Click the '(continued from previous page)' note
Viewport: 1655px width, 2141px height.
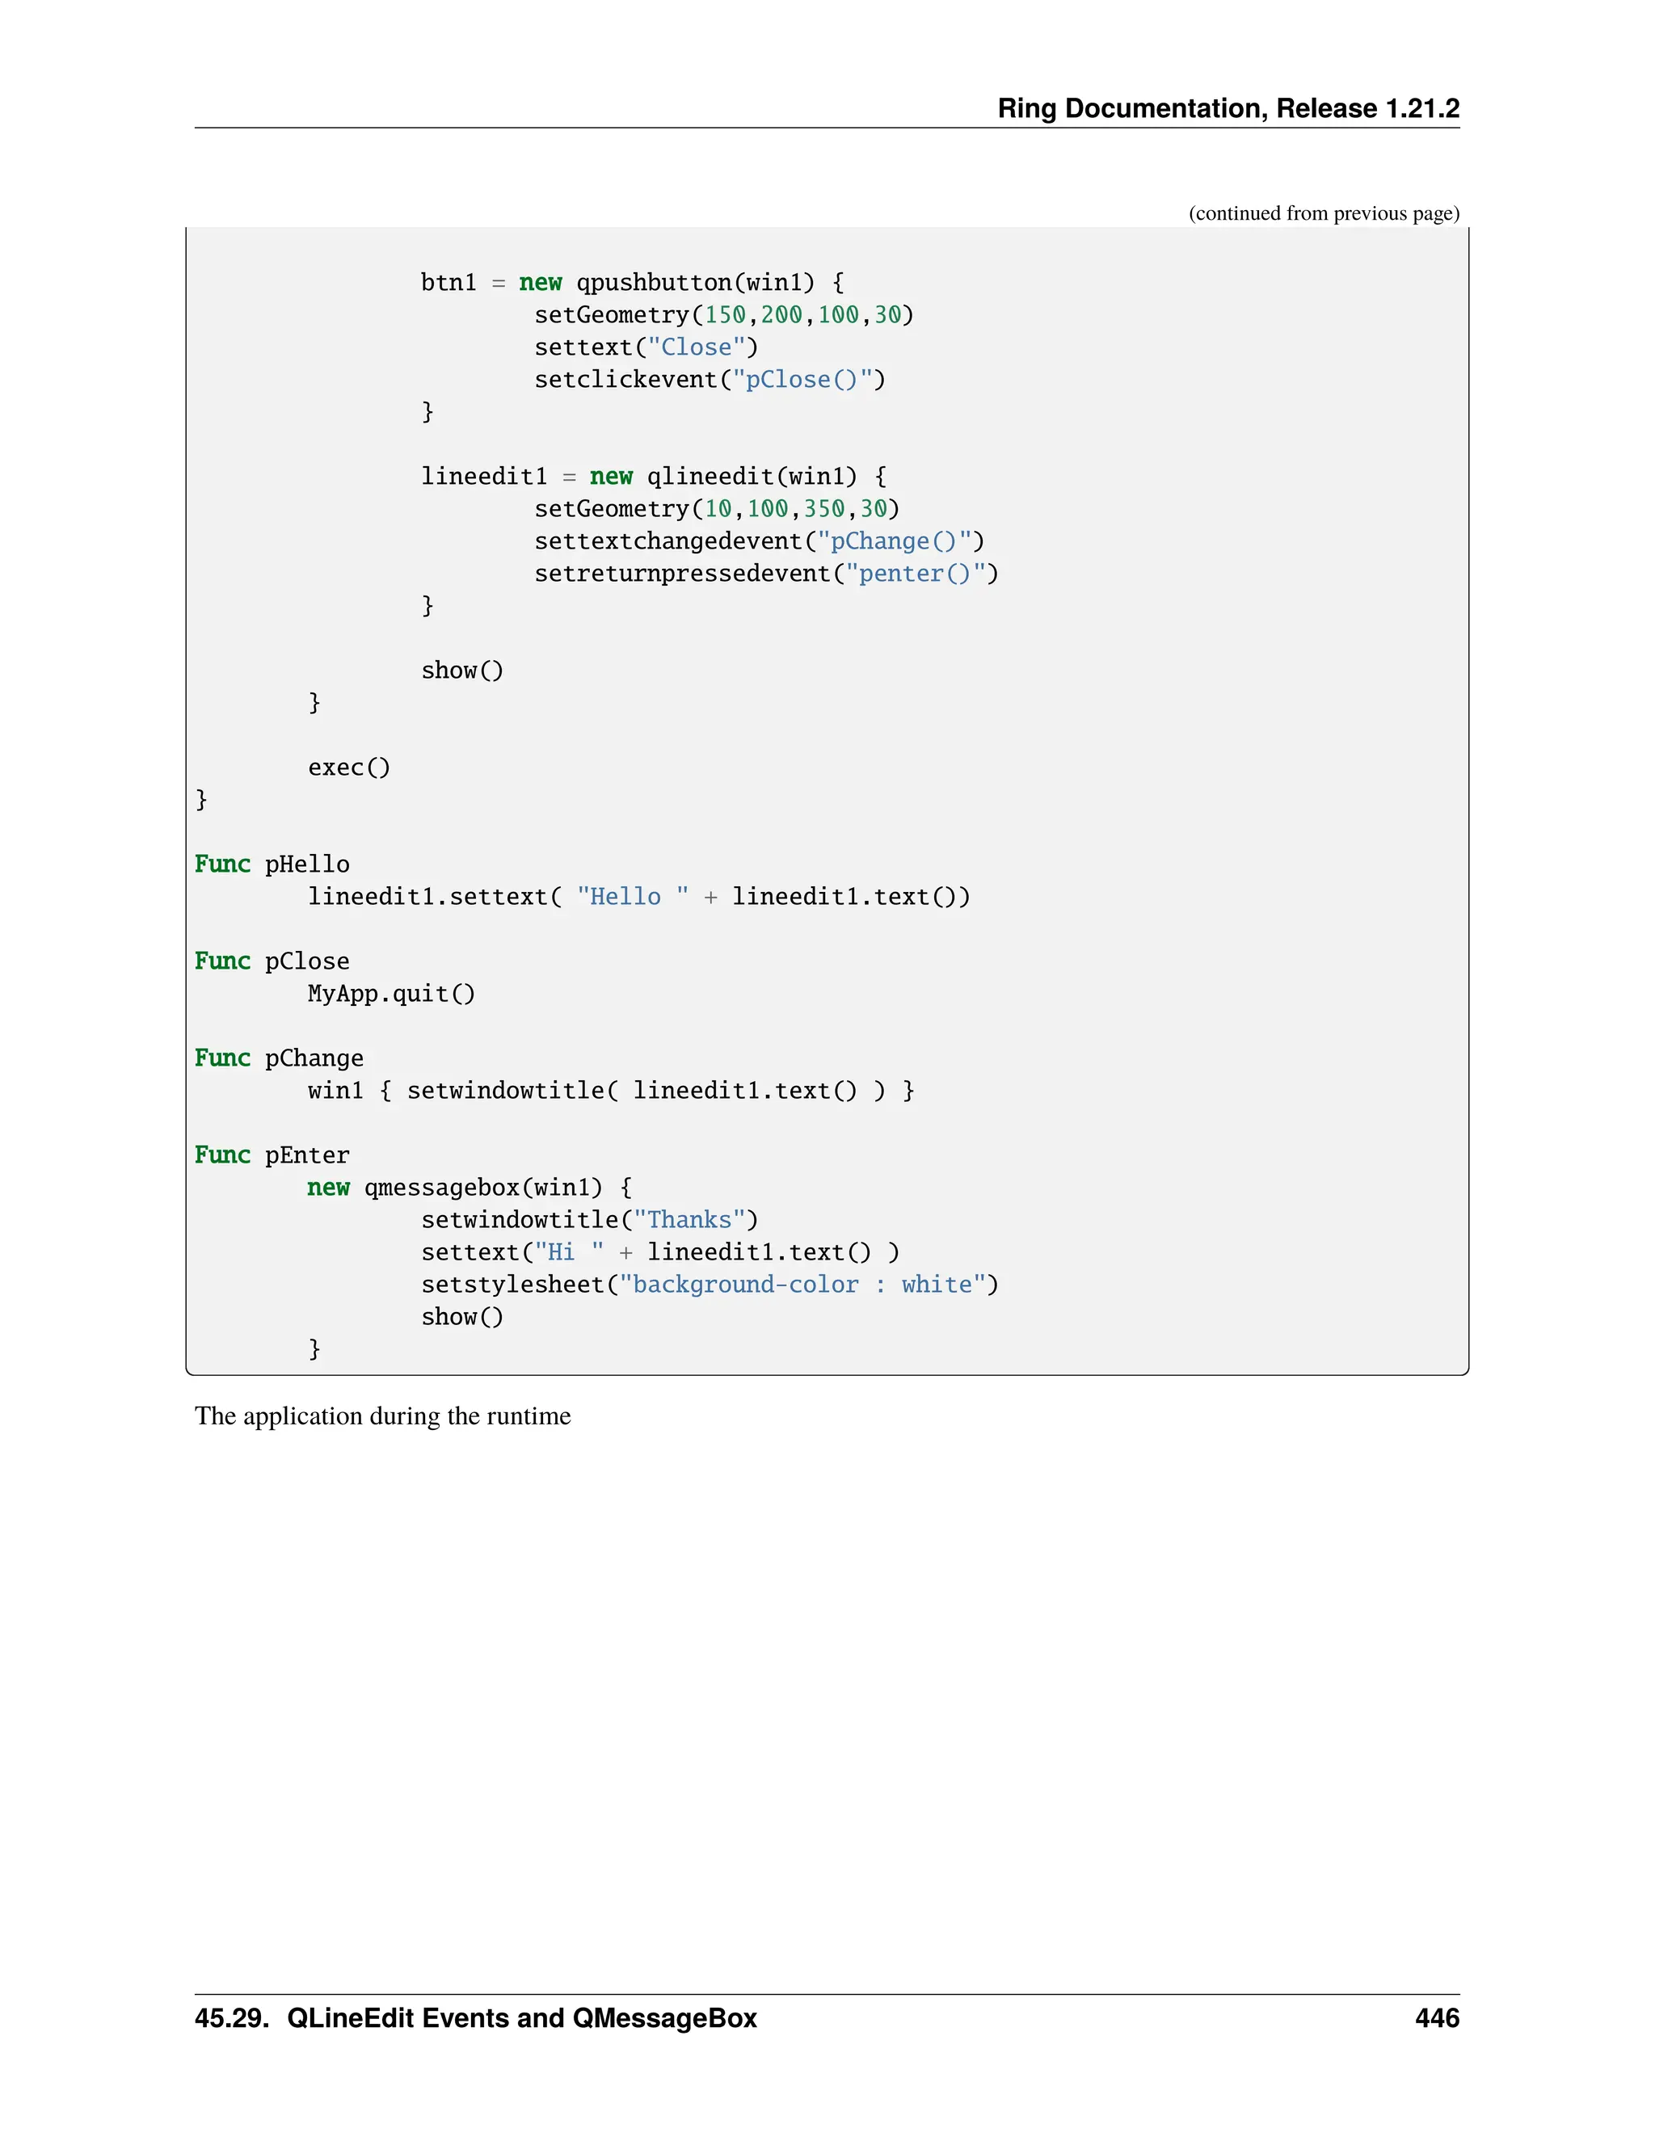tap(1323, 214)
